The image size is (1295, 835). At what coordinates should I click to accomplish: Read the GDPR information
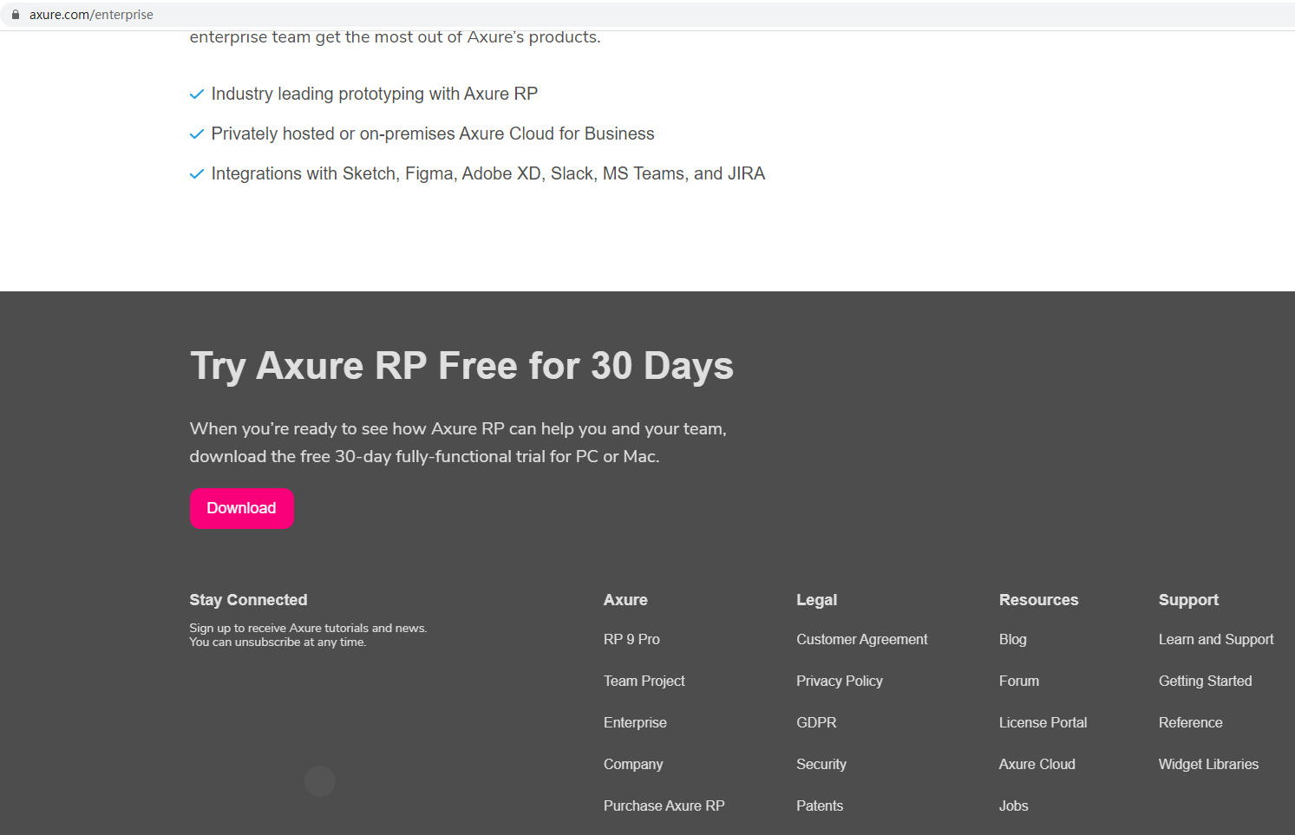(815, 722)
